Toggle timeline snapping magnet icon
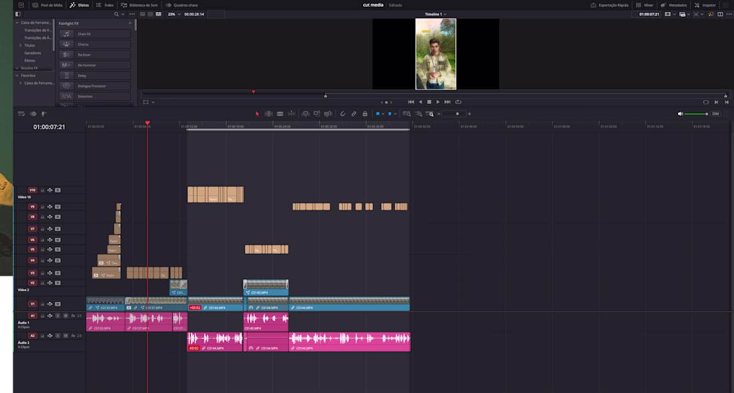 [x=343, y=114]
